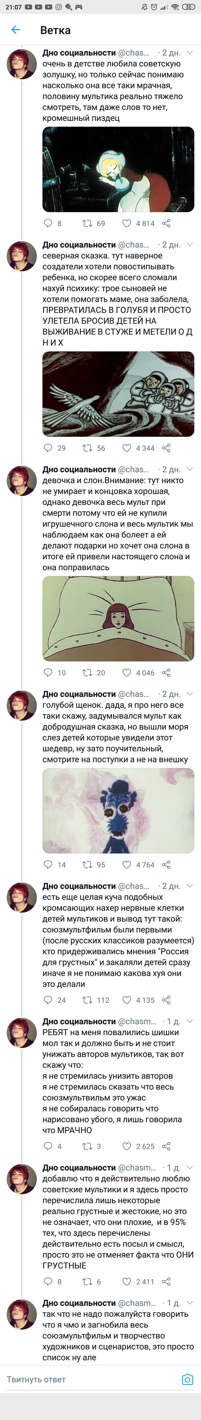Viewport: 201px width, 1420px height.
Task: Expand chevron menu on голубой щенок tweet
Action: click(190, 694)
